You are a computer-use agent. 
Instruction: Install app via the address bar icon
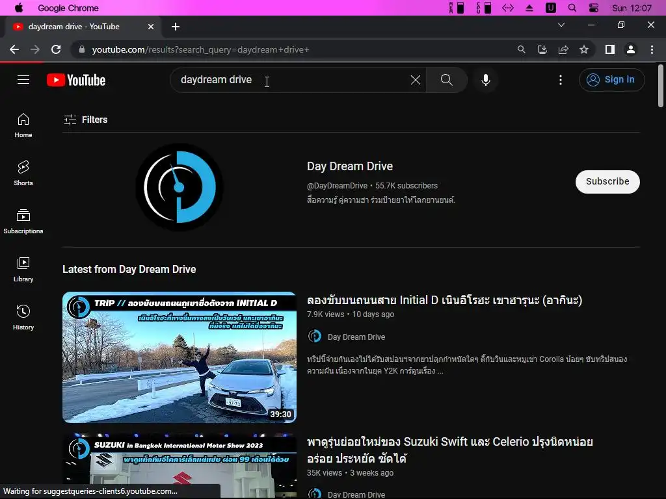pos(542,49)
